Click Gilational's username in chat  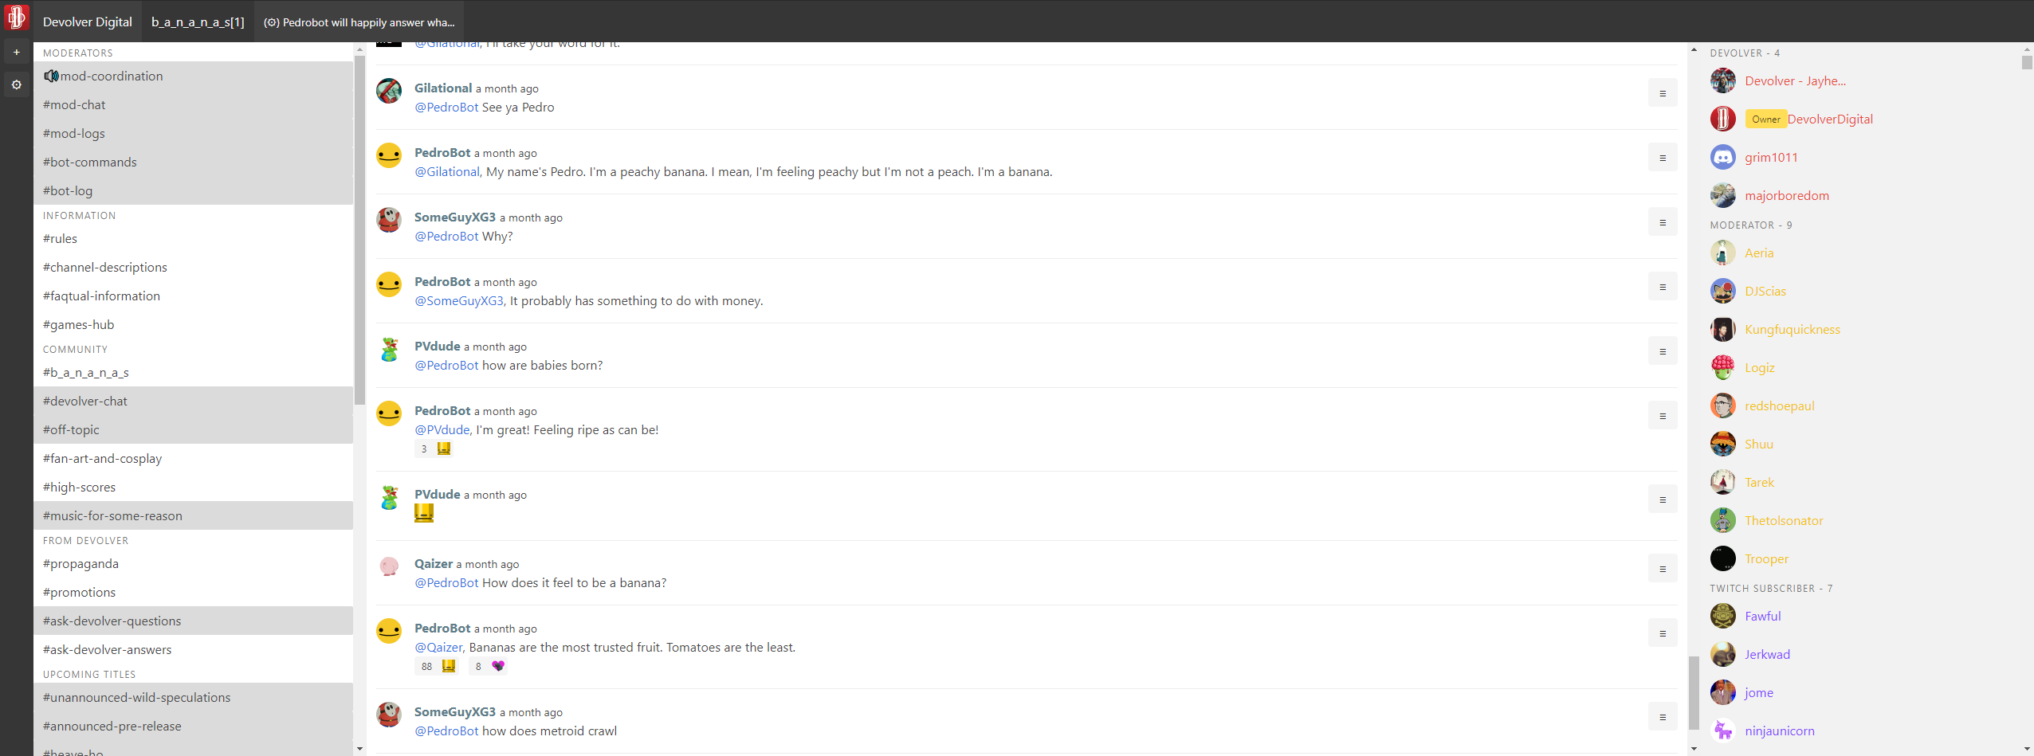443,88
